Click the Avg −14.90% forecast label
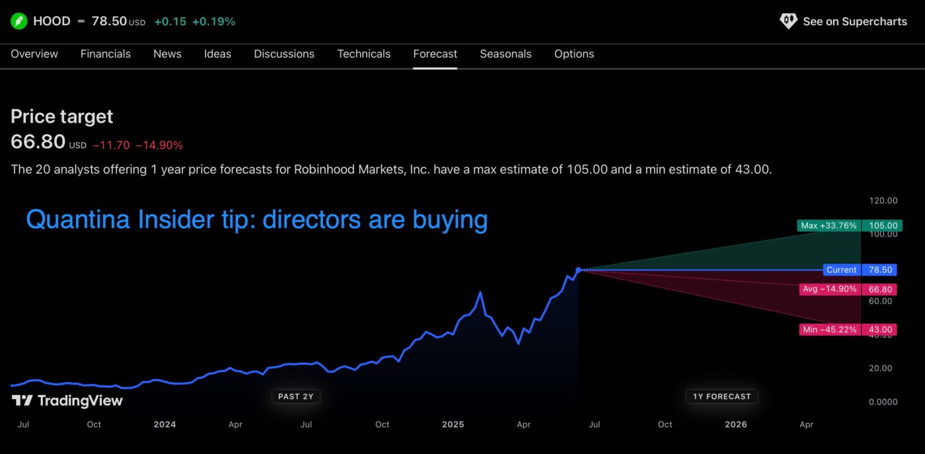The height and width of the screenshot is (454, 925). click(x=829, y=289)
